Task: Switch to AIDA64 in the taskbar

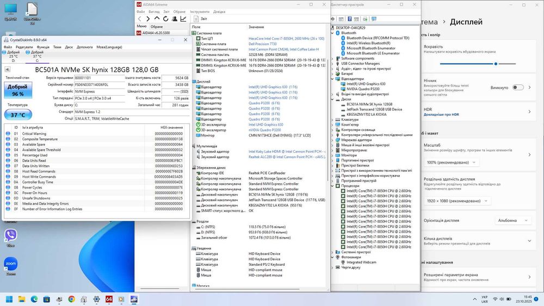Action: point(109,299)
